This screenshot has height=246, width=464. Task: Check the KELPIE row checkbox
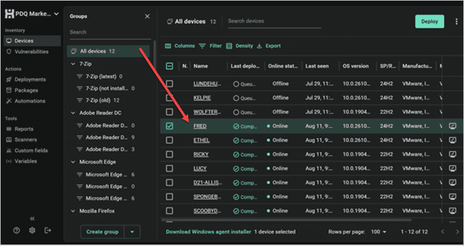click(x=169, y=98)
